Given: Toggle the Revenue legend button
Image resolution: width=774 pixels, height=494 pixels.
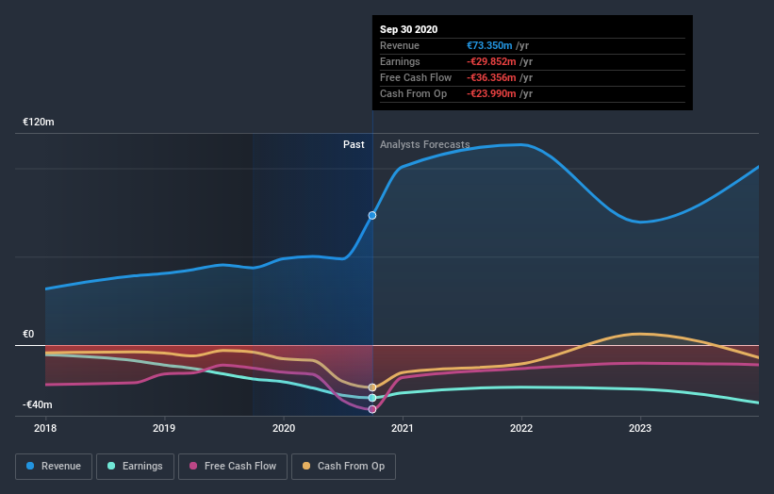Looking at the screenshot, I should click(x=54, y=467).
